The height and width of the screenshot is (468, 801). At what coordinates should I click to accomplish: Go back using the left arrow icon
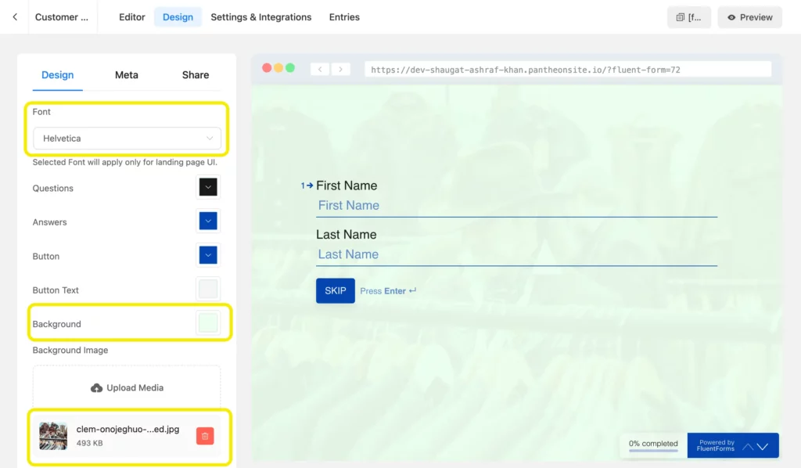click(15, 17)
